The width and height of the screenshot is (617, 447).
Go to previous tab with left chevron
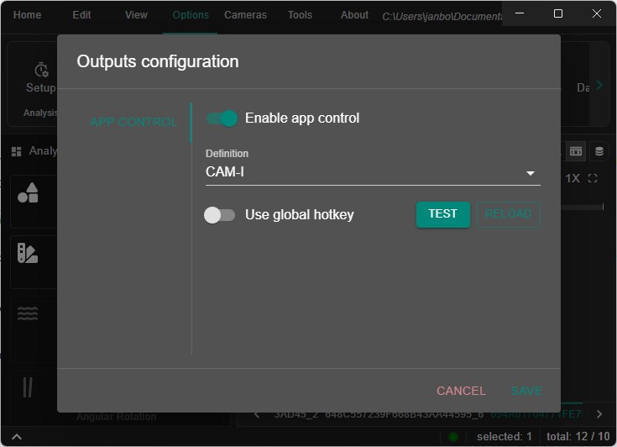click(257, 414)
